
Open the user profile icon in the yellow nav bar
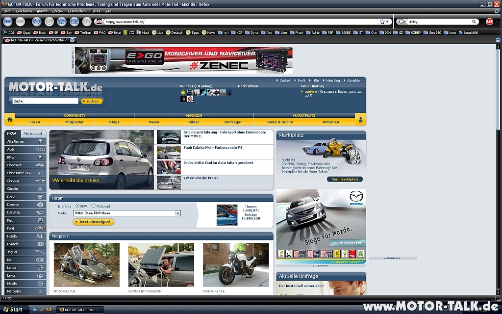tap(360, 120)
